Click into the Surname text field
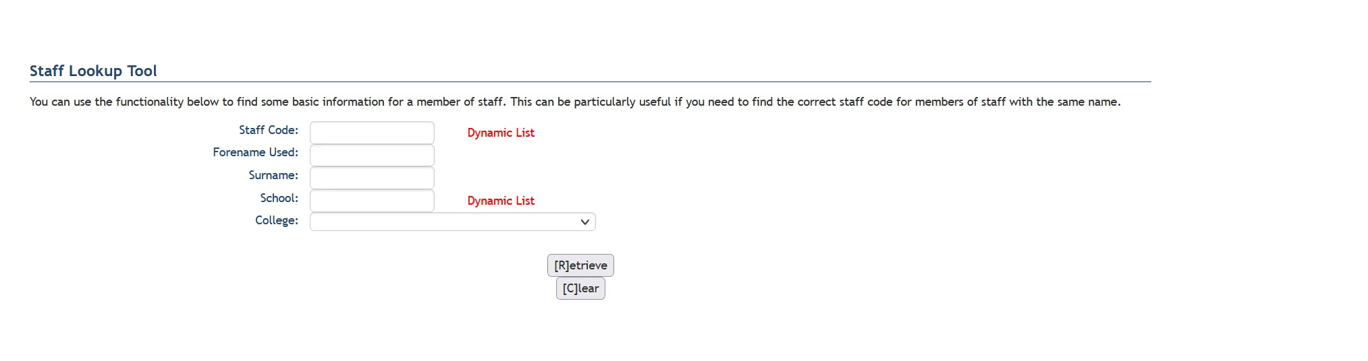1368x361 pixels. (x=372, y=178)
